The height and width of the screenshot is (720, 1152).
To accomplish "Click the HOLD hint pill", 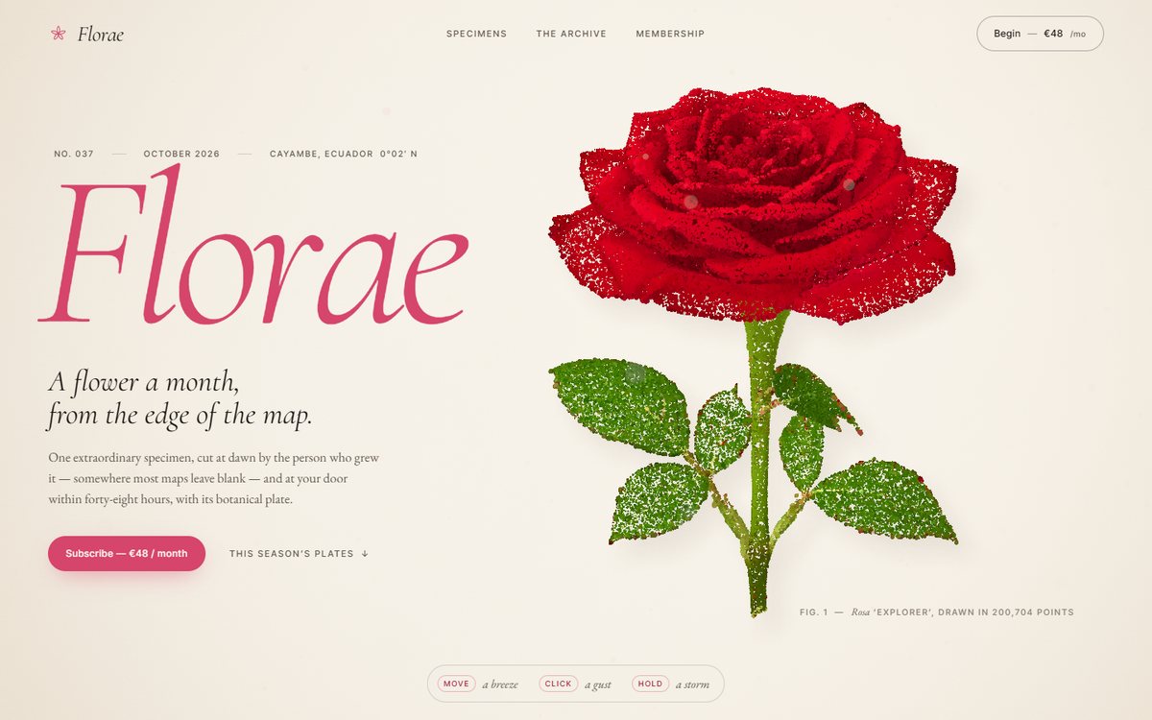I will (x=650, y=684).
